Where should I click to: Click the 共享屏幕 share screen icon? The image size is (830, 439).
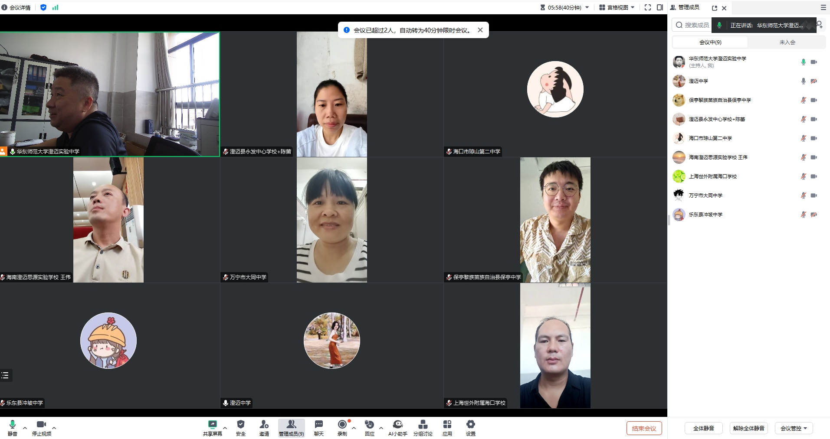212,425
